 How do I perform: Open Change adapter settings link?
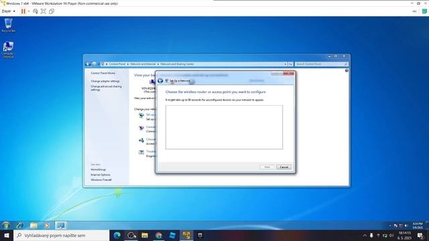pos(105,81)
